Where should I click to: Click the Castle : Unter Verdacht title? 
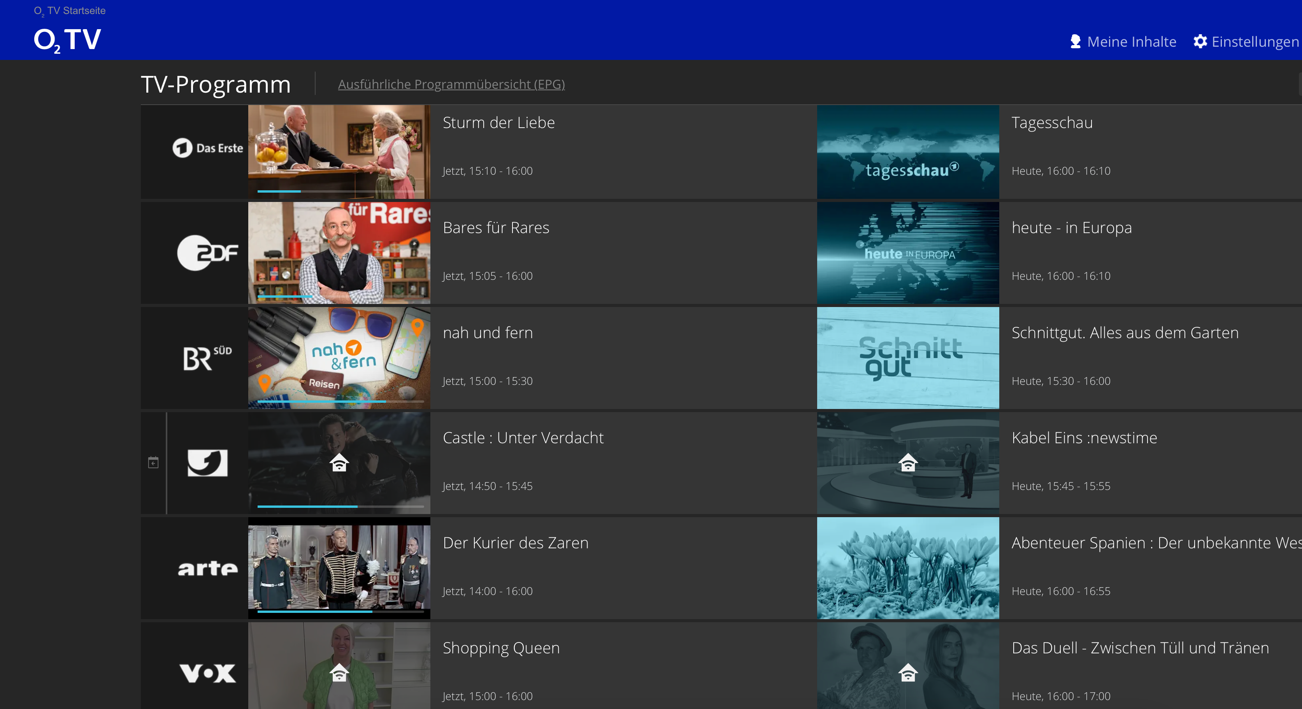pyautogui.click(x=523, y=438)
